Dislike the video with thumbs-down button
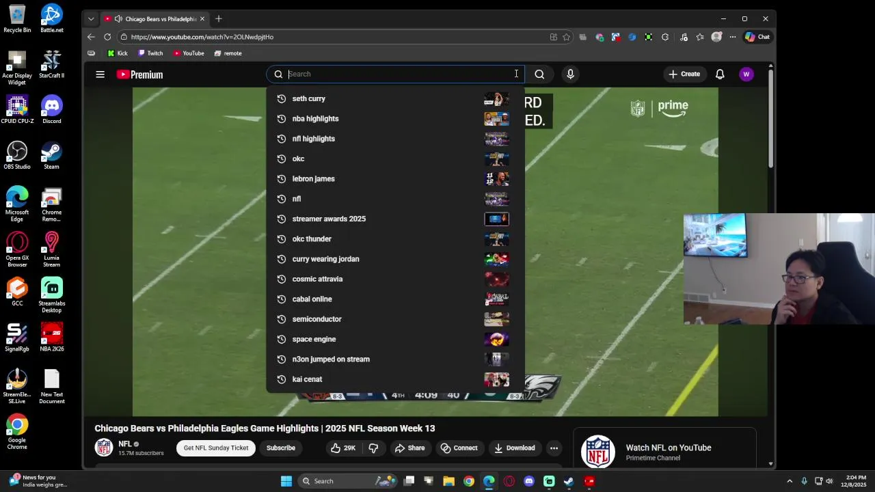Viewport: 875px width, 492px height. (x=373, y=448)
